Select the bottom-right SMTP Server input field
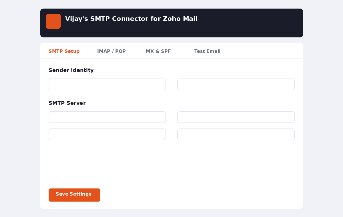Image resolution: width=343 pixels, height=217 pixels. [x=236, y=134]
